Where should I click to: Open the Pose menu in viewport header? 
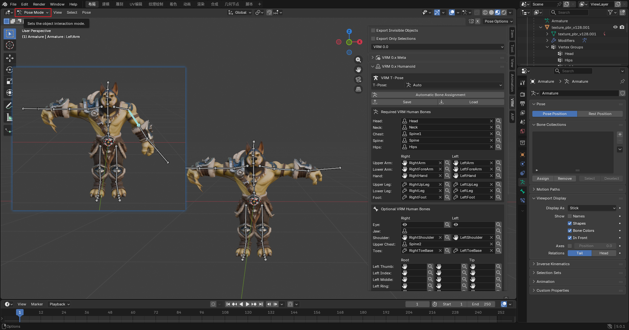pos(86,12)
